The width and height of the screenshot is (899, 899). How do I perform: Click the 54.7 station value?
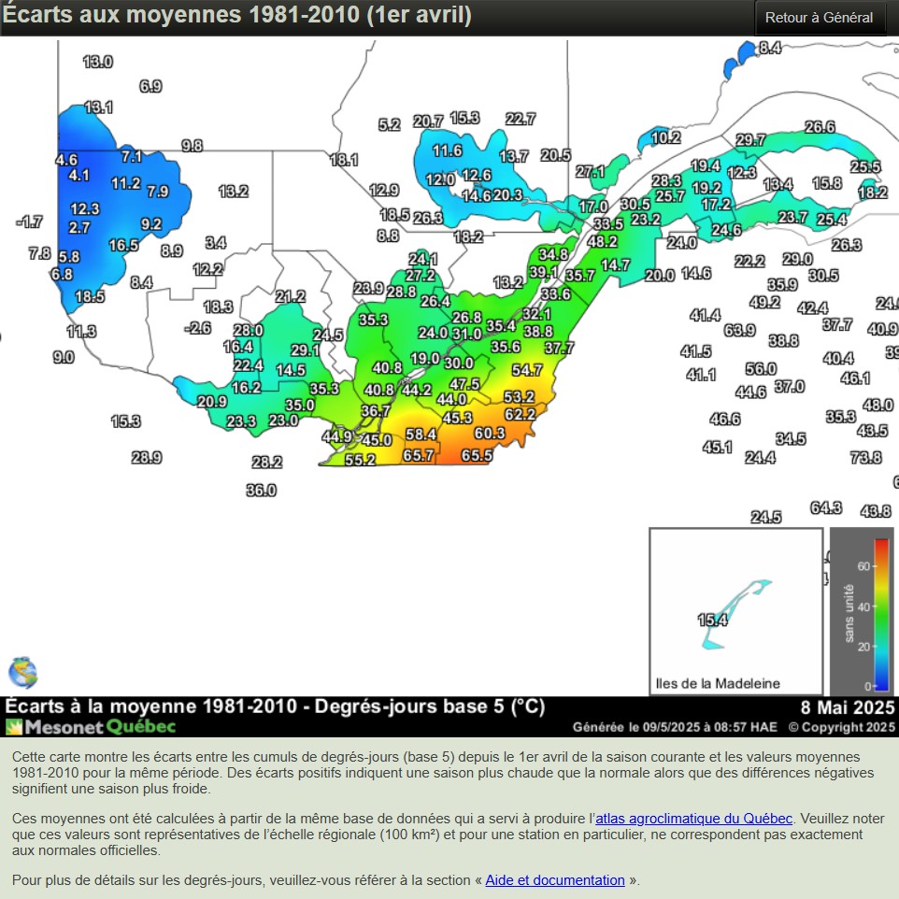click(527, 370)
